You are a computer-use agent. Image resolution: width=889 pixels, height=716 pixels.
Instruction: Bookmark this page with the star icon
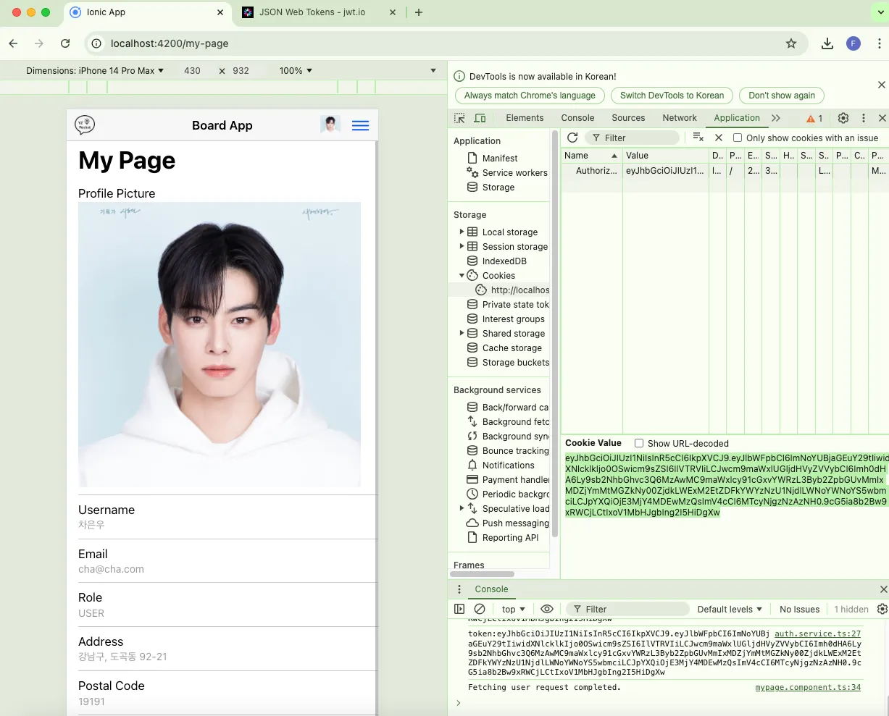coord(791,43)
